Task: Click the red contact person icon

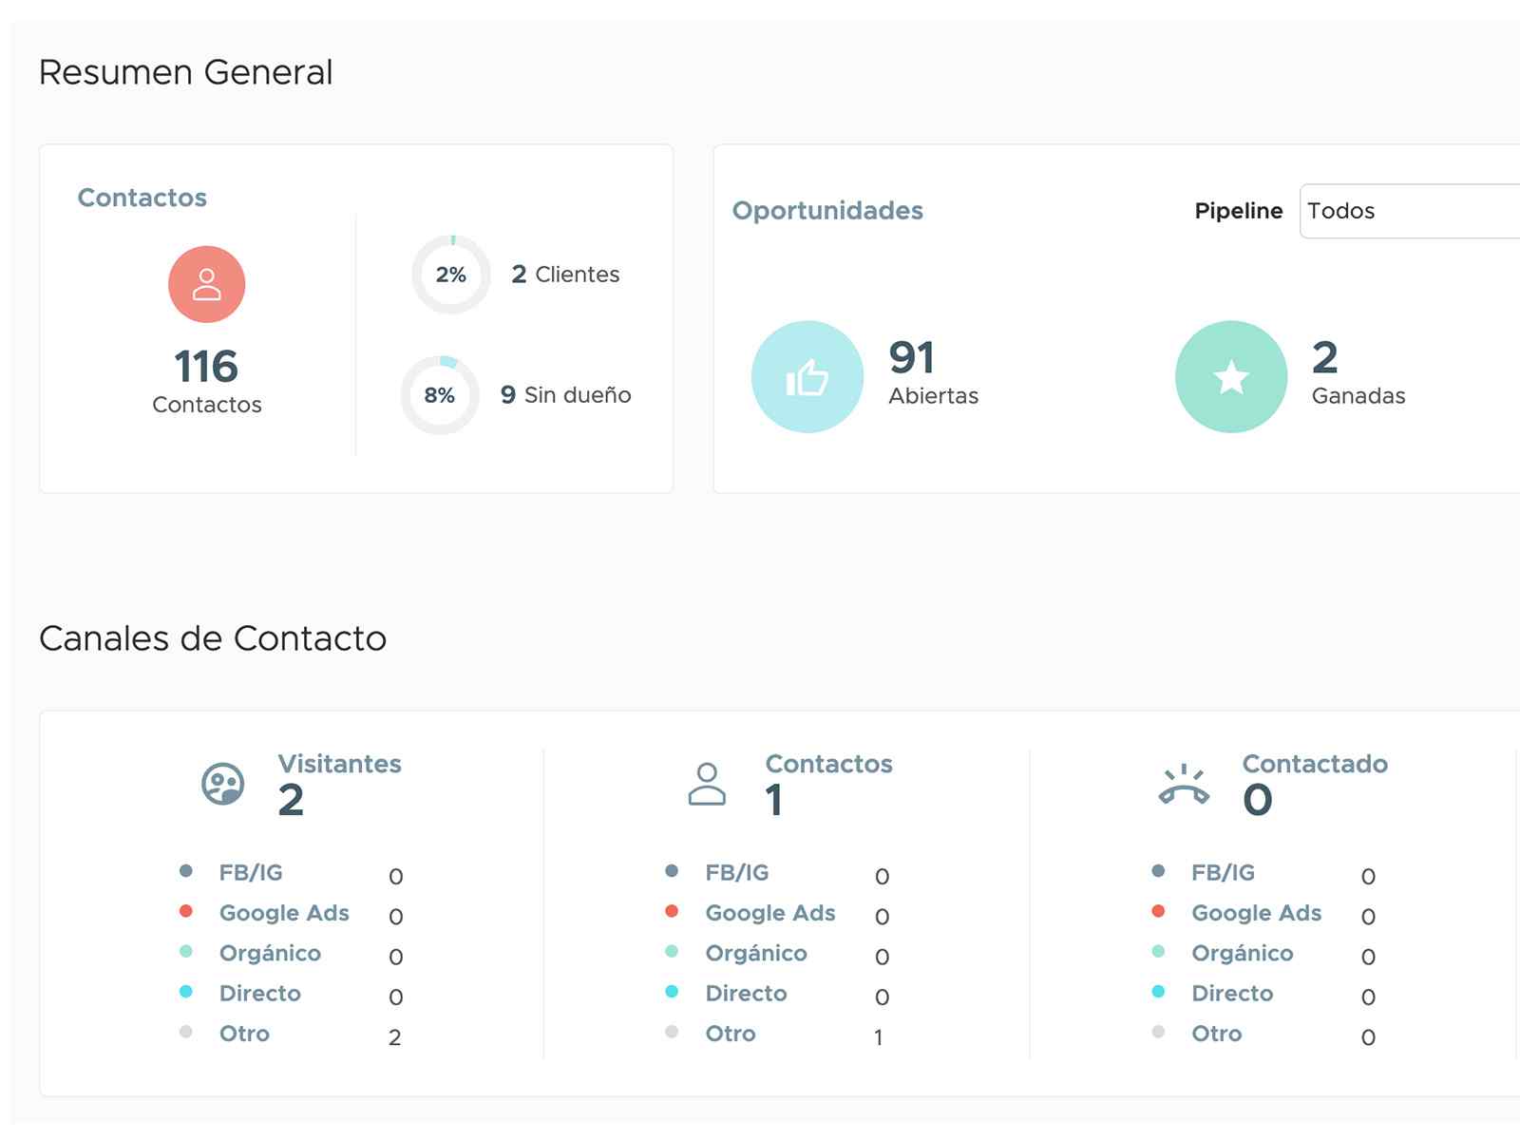Action: (207, 283)
